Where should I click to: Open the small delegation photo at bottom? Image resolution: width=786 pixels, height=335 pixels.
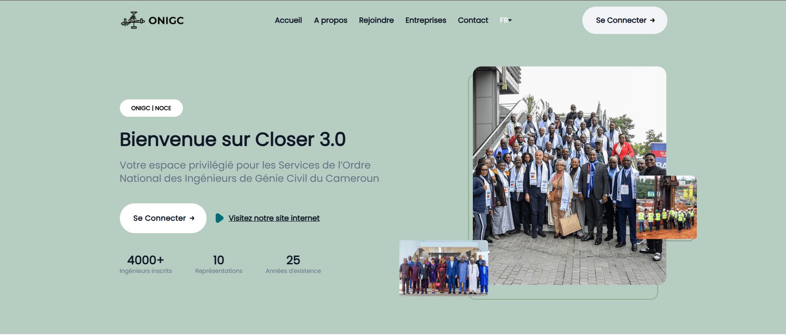[444, 268]
